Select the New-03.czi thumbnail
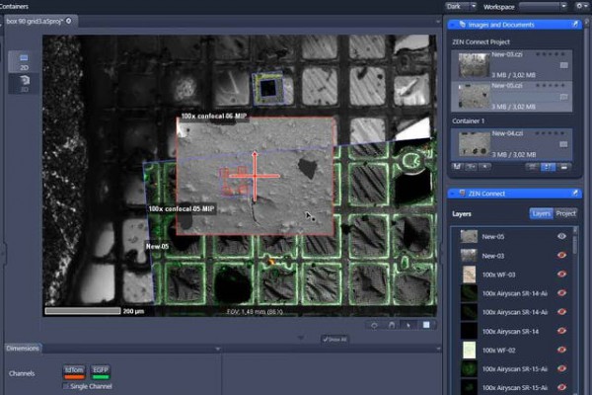Screen dimensions: 592x395 474,65
